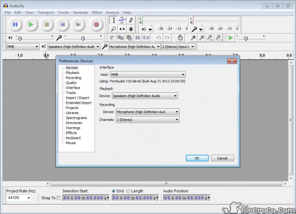Enable the Snap To checkbox
The width and height of the screenshot is (296, 214).
click(x=58, y=198)
